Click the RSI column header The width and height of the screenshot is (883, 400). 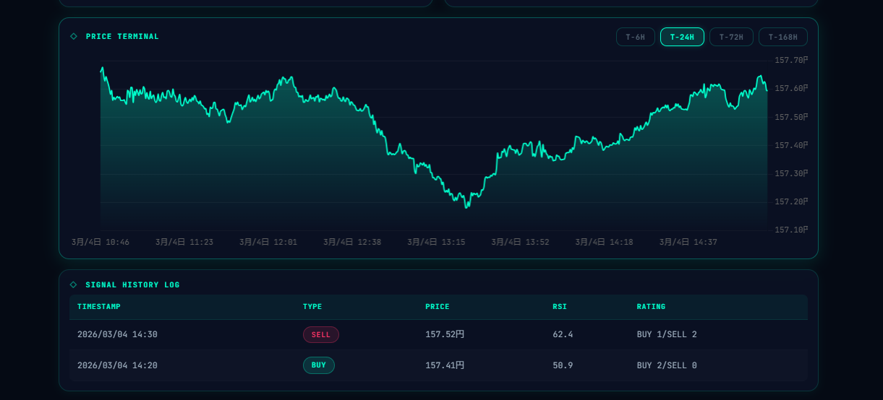pyautogui.click(x=560, y=307)
